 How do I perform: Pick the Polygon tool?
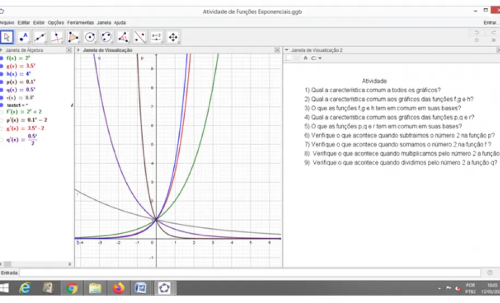pos(73,37)
